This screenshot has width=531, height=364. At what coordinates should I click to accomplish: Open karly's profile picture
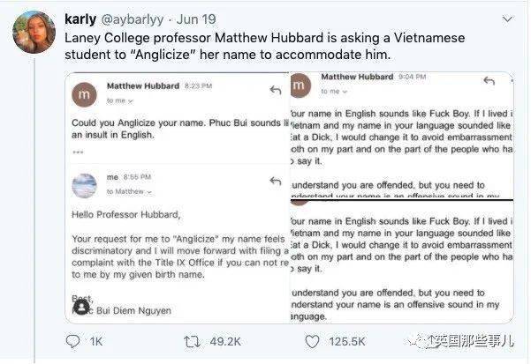pos(30,31)
